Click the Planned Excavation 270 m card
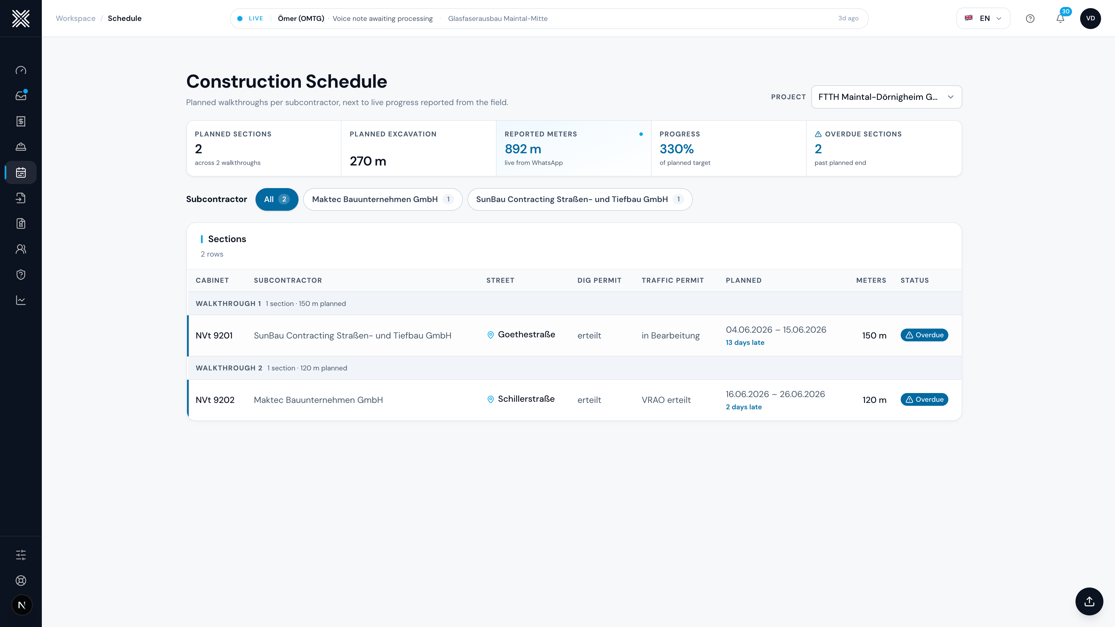This screenshot has height=627, width=1115. click(x=418, y=148)
